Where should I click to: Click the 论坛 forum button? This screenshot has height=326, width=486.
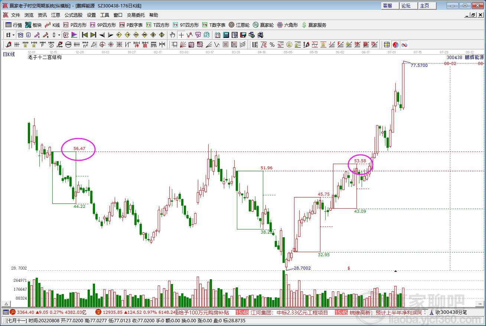406,6
